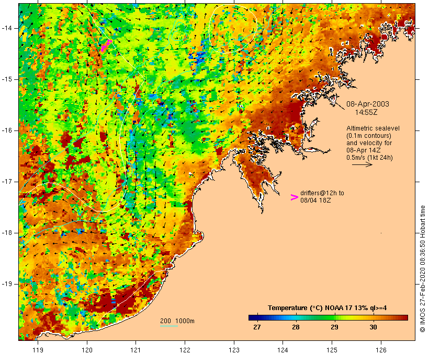Click the longitude label 125
This screenshot has height=355, width=429.
pos(332,350)
